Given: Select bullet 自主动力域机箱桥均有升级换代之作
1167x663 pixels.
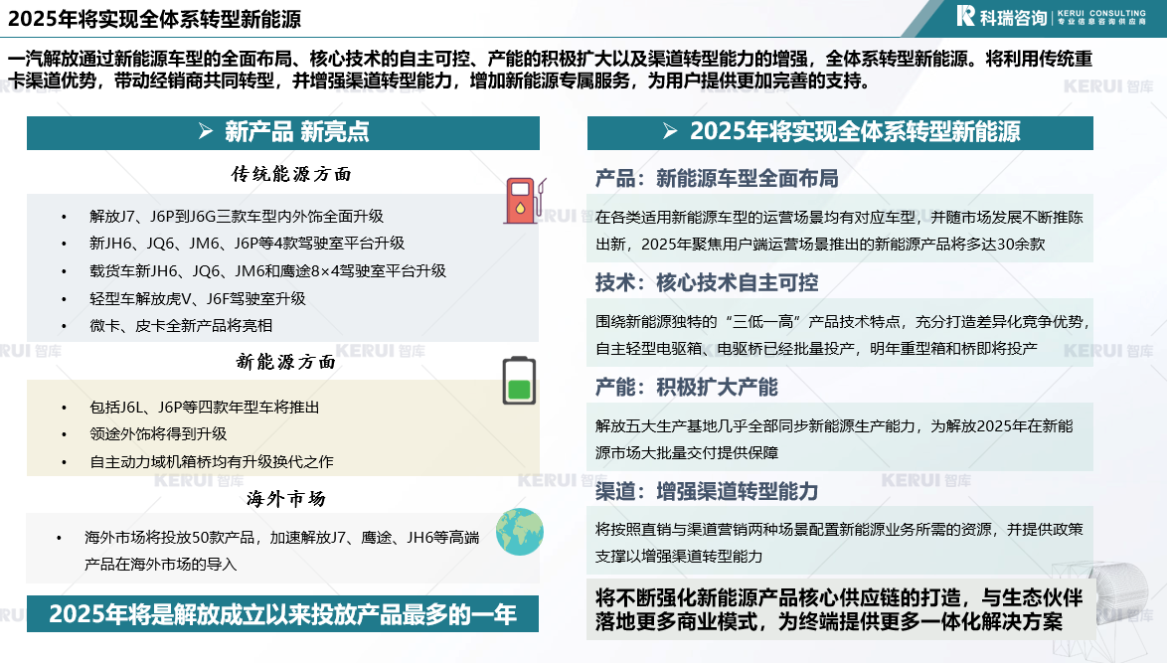Looking at the screenshot, I should (x=212, y=461).
